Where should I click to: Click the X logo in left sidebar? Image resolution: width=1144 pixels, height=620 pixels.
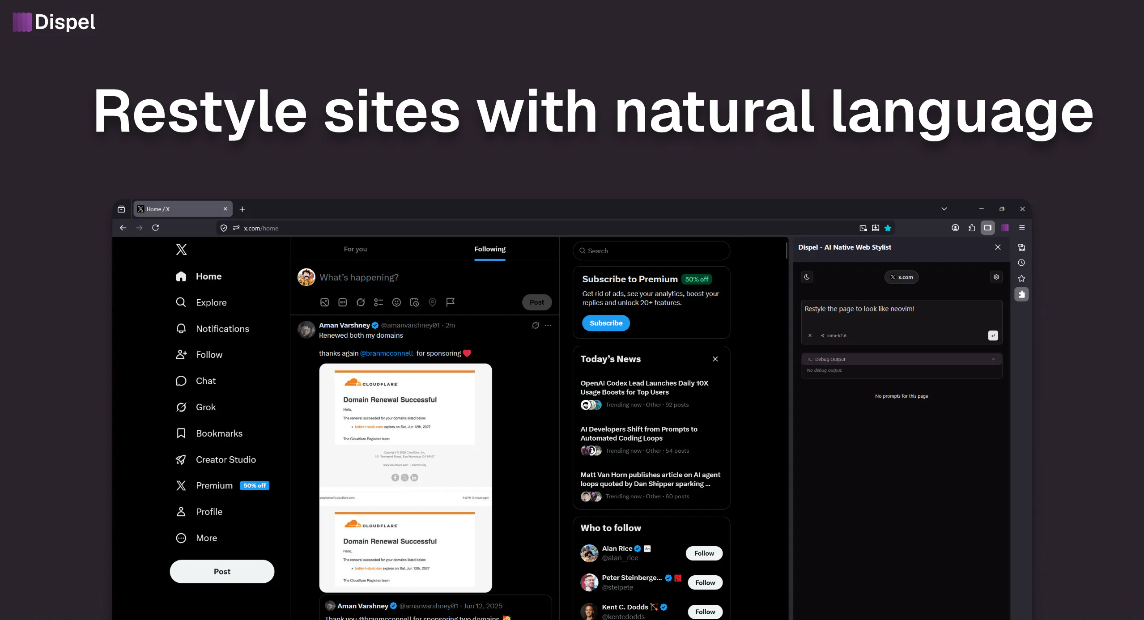click(181, 249)
